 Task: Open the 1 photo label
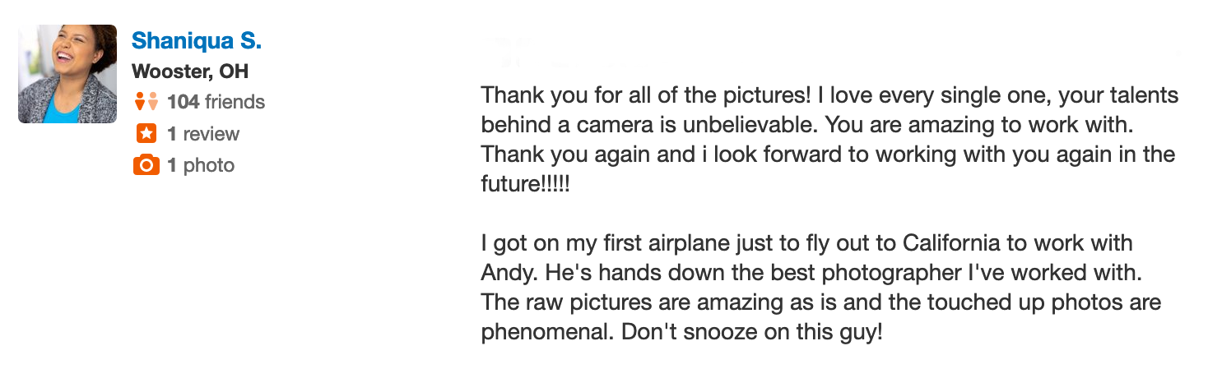201,165
